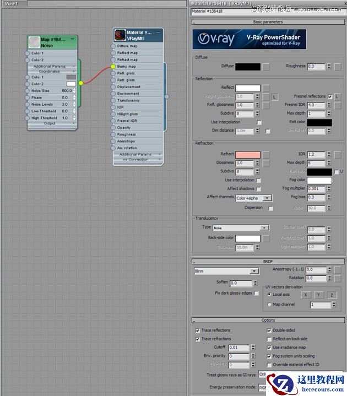Click the Diffuse color map button
The height and width of the screenshot is (396, 347).
(266, 67)
